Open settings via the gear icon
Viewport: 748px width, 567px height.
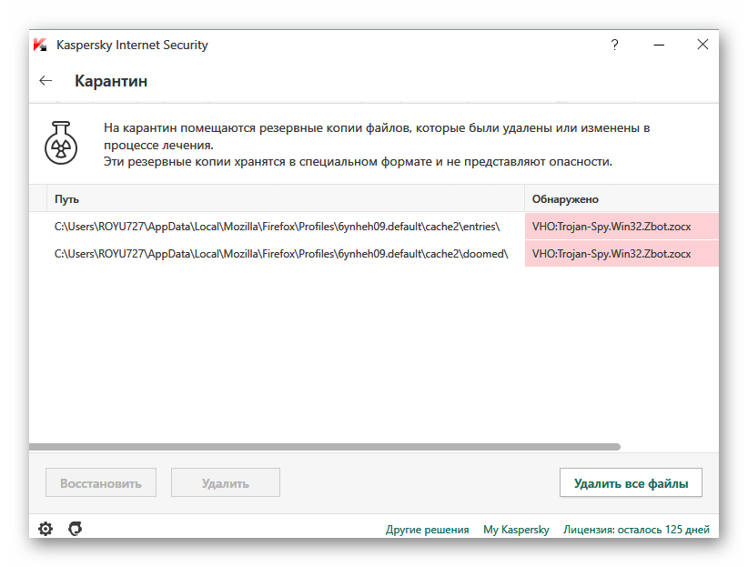pyautogui.click(x=45, y=529)
